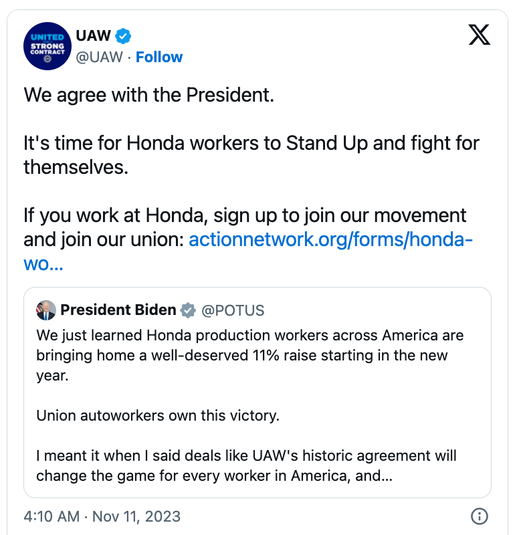This screenshot has height=535, width=515.
Task: Open the actionnetwork.org Honda form link
Action: pos(331,239)
